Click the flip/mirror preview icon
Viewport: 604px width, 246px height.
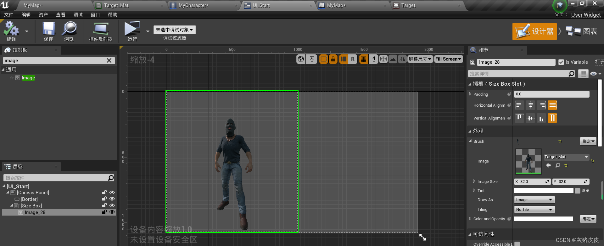coord(402,59)
